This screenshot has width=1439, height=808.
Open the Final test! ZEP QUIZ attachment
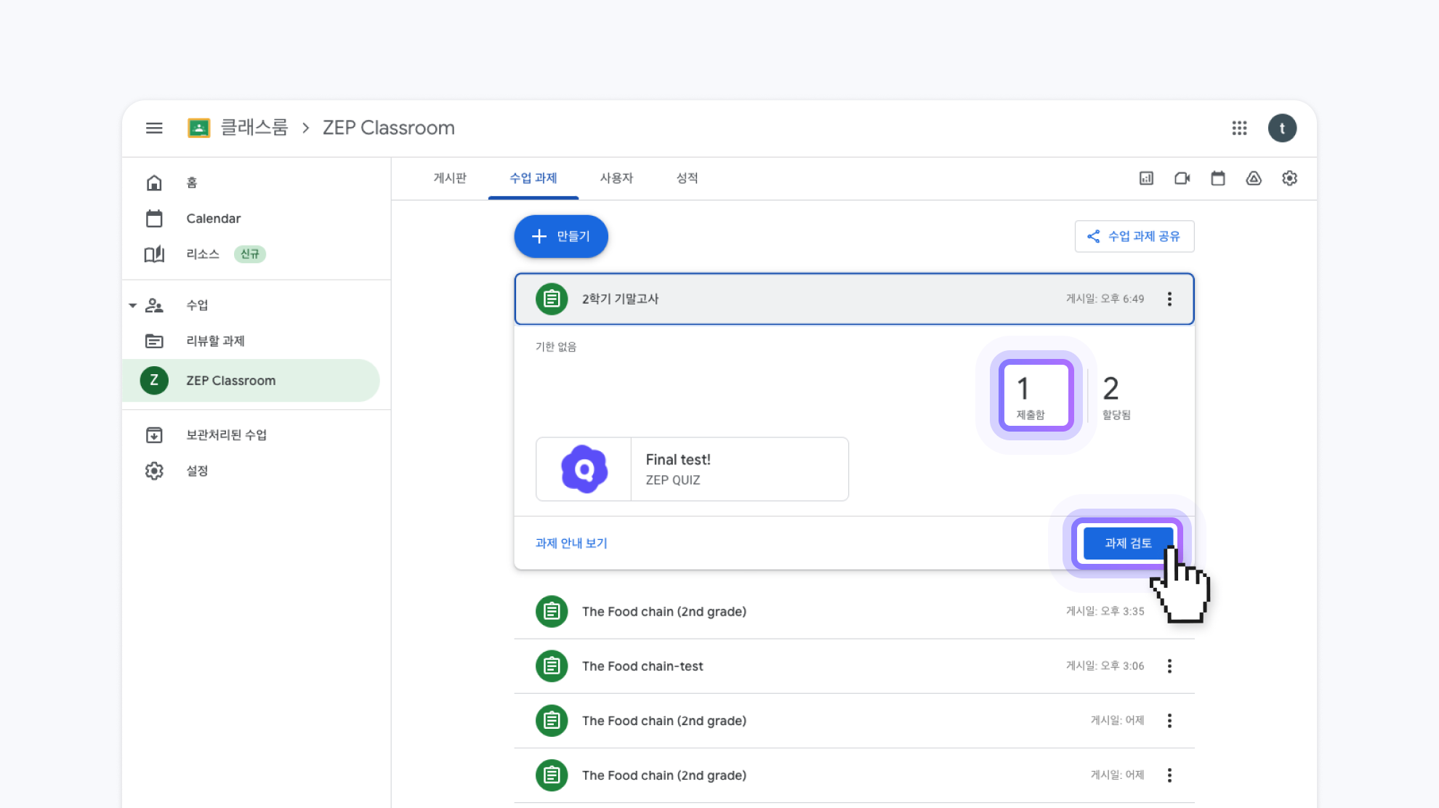[692, 469]
